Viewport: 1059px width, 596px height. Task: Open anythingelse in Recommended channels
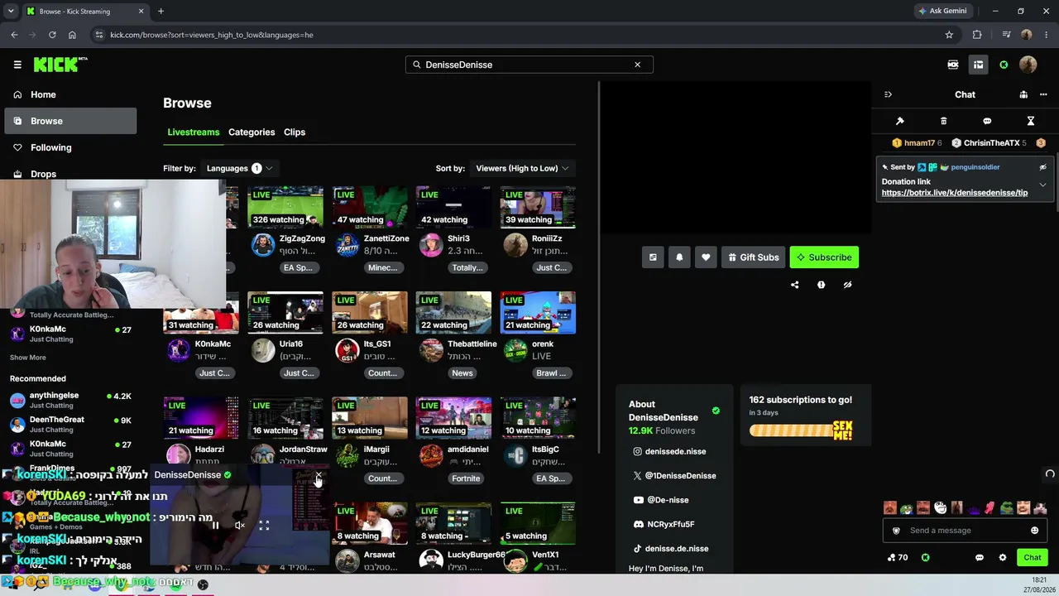coord(70,401)
